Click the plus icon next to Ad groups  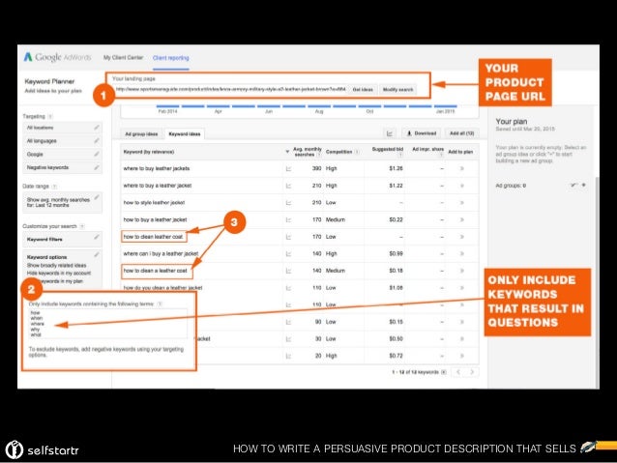click(x=584, y=185)
